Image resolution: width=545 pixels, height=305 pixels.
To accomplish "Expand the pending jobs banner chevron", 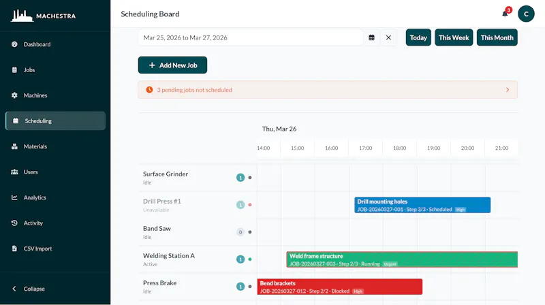I will tap(508, 90).
